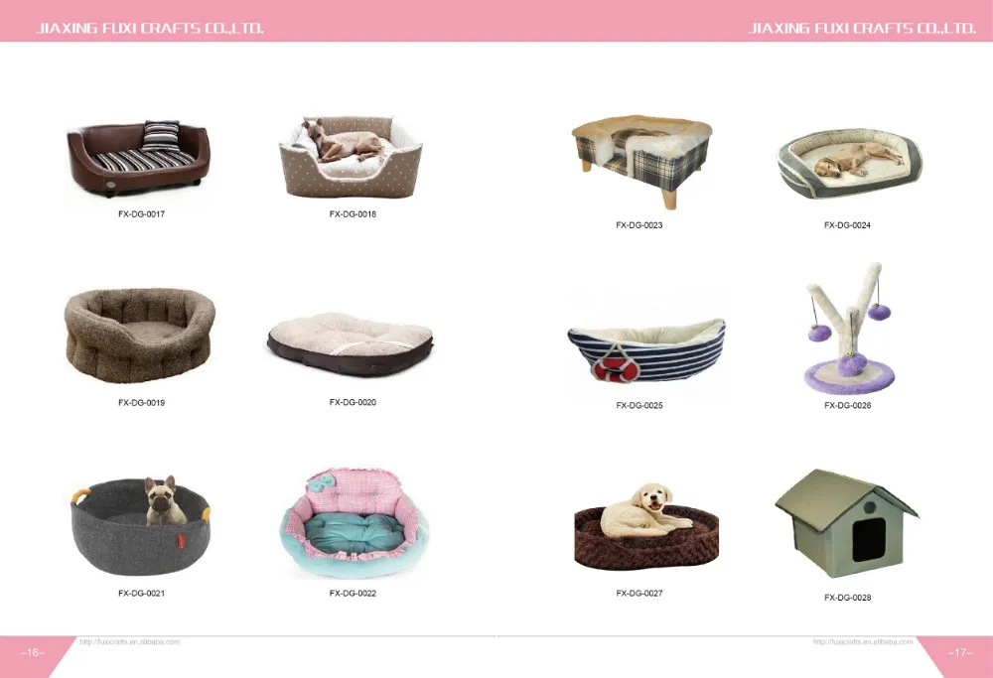Image resolution: width=993 pixels, height=678 pixels.
Task: Click the striped boat-shaped bed image
Action: pyautogui.click(x=646, y=350)
